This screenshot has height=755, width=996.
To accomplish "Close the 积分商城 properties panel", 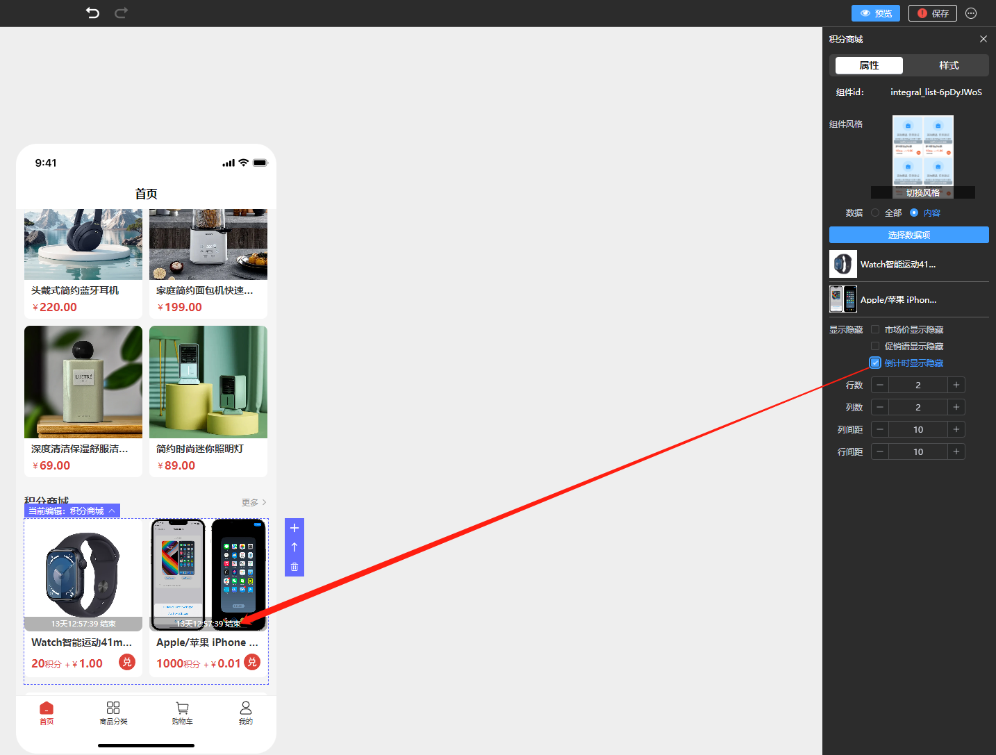I will (x=983, y=39).
